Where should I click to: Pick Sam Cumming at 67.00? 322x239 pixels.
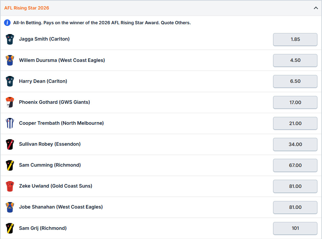(295, 165)
